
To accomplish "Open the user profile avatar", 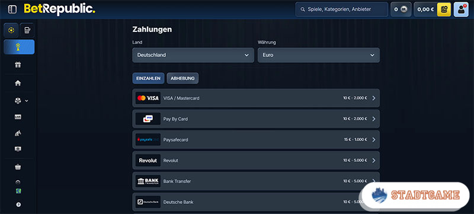I will point(461,9).
